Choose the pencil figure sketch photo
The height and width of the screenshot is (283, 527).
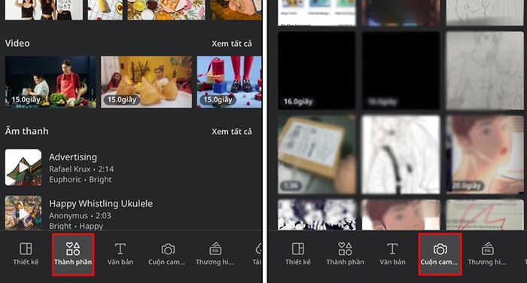click(x=485, y=71)
